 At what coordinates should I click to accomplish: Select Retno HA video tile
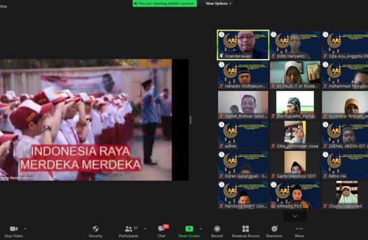click(345, 165)
